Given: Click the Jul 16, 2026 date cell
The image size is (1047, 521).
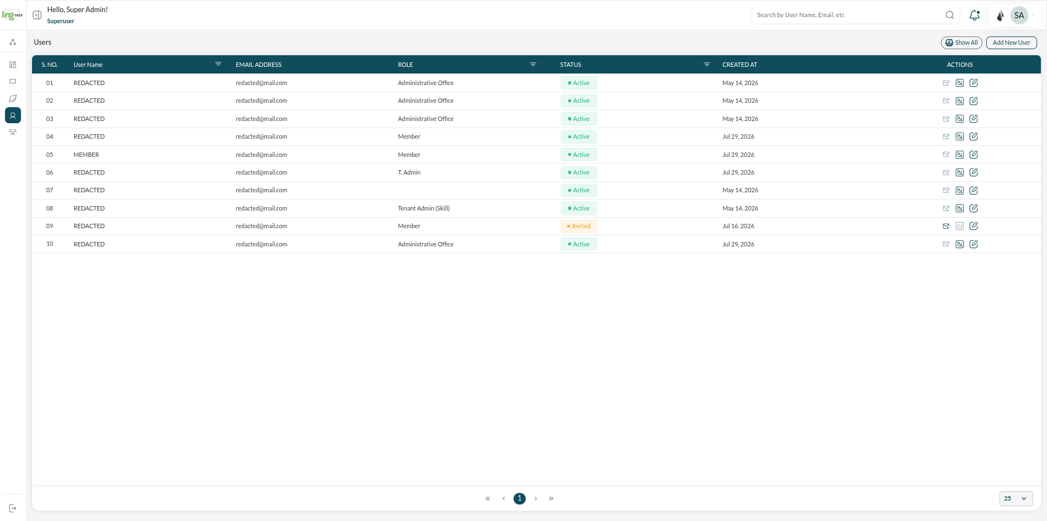Looking at the screenshot, I should click(738, 226).
